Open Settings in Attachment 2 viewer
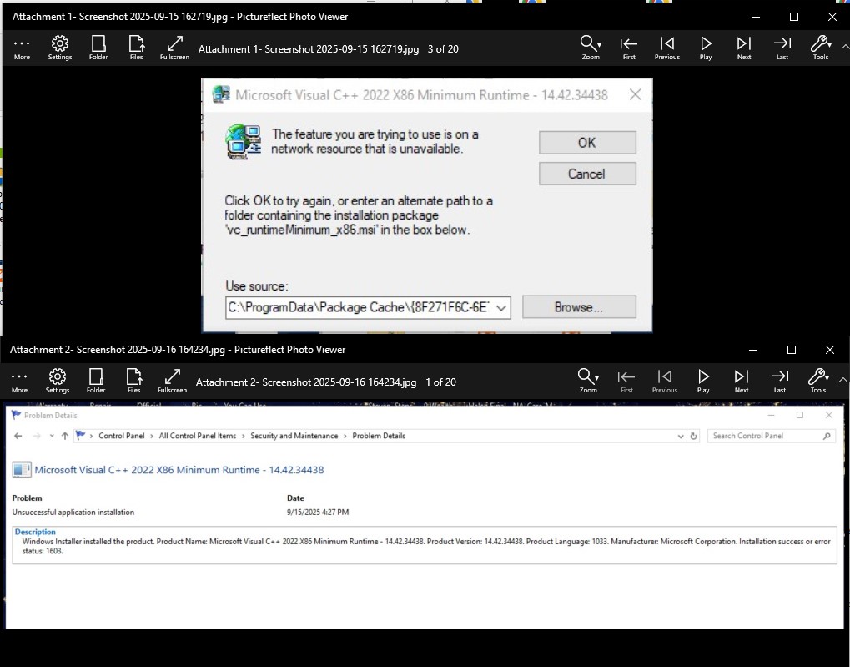850x667 pixels. [x=58, y=382]
